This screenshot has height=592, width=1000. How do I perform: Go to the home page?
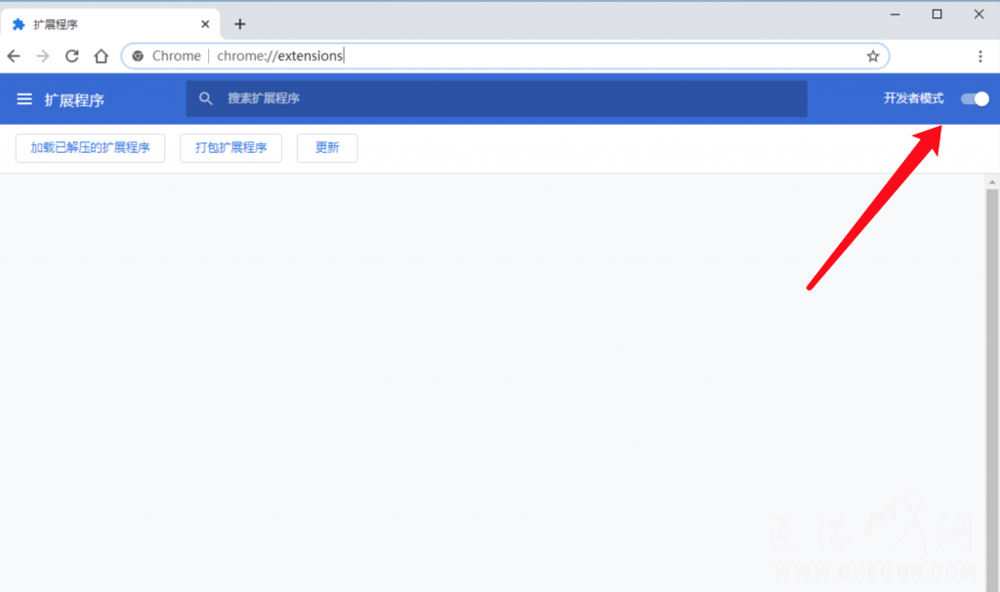[x=101, y=56]
